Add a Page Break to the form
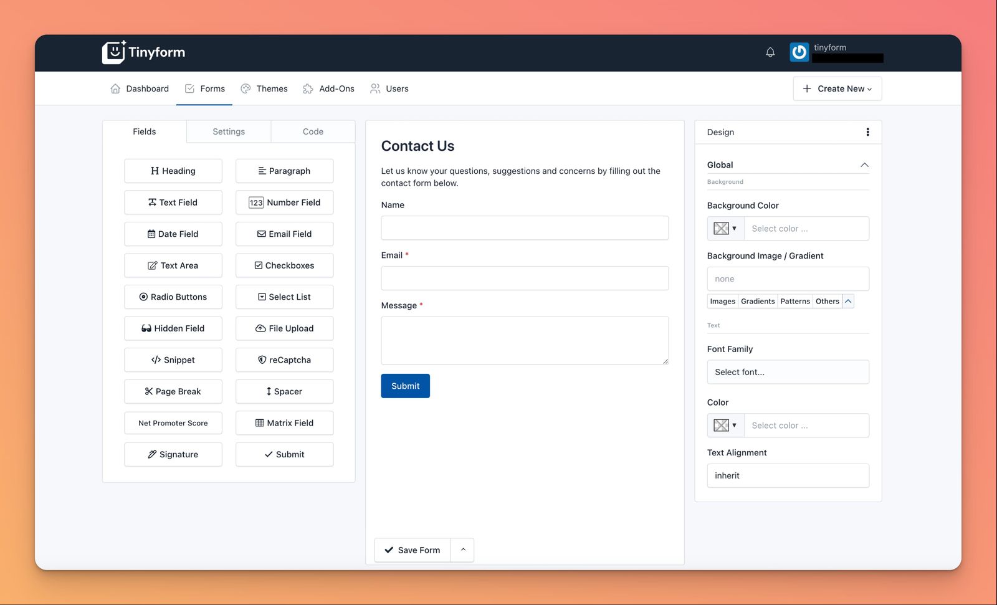This screenshot has height=605, width=997. [173, 391]
